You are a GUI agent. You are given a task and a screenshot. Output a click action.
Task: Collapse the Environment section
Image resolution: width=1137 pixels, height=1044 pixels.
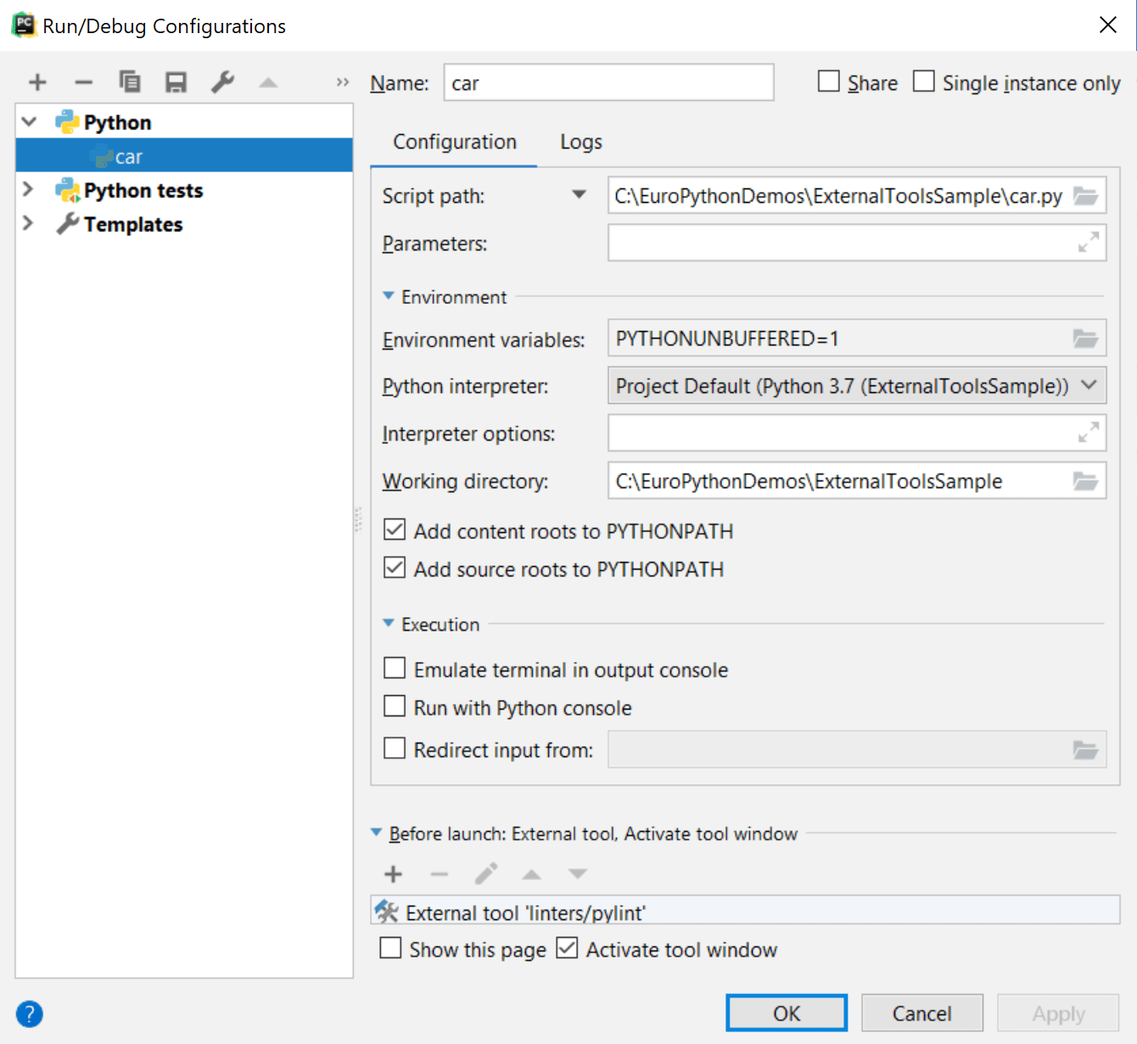(x=388, y=296)
